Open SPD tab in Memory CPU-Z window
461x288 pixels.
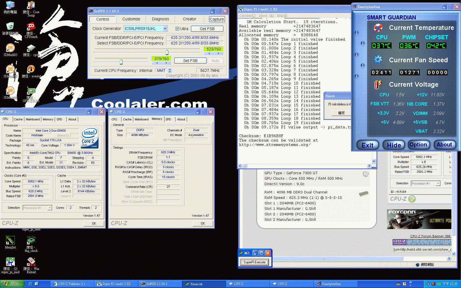point(168,119)
